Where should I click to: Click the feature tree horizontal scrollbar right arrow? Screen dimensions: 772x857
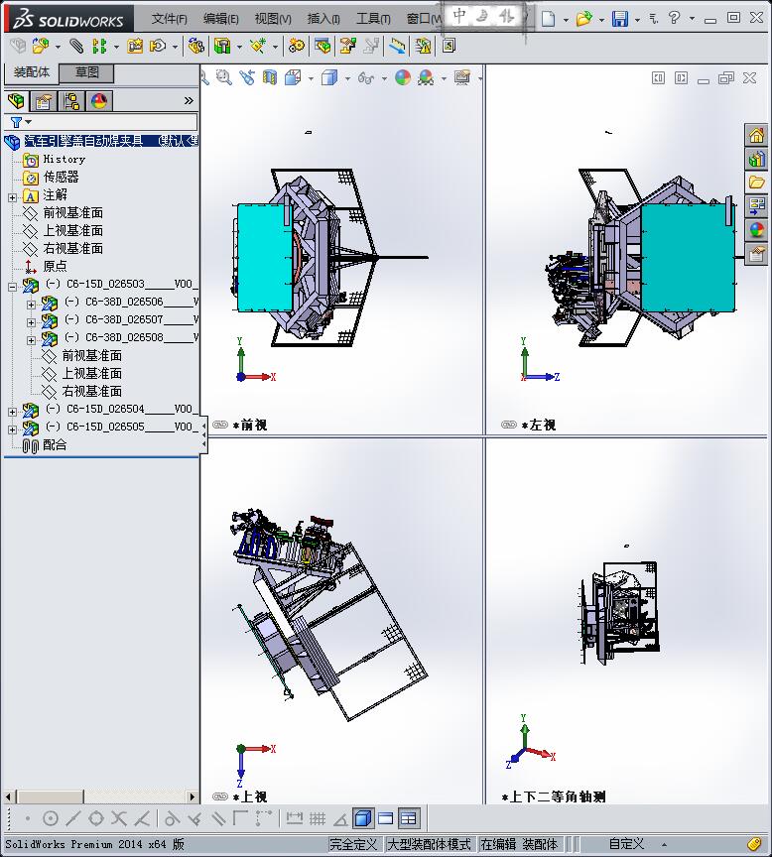[x=192, y=796]
